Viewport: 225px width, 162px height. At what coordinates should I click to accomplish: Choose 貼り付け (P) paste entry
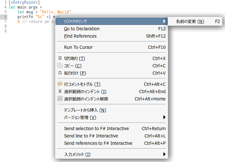point(111,73)
